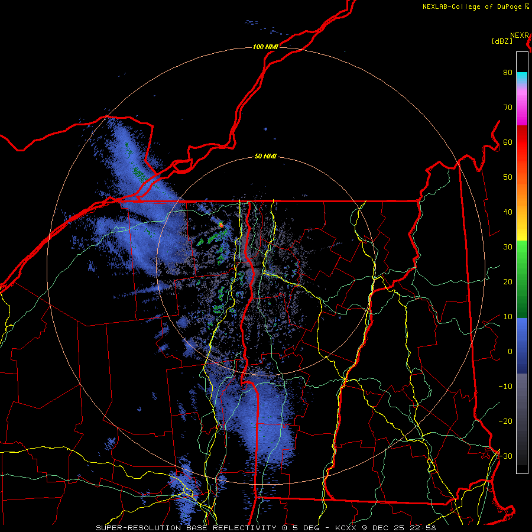Viewport: 532px width, 532px height.
Task: Click the 20 value on dBZ scale
Action: click(508, 281)
